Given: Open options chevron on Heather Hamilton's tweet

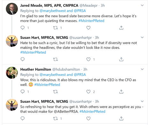Looking at the screenshot, I should 142,69.
